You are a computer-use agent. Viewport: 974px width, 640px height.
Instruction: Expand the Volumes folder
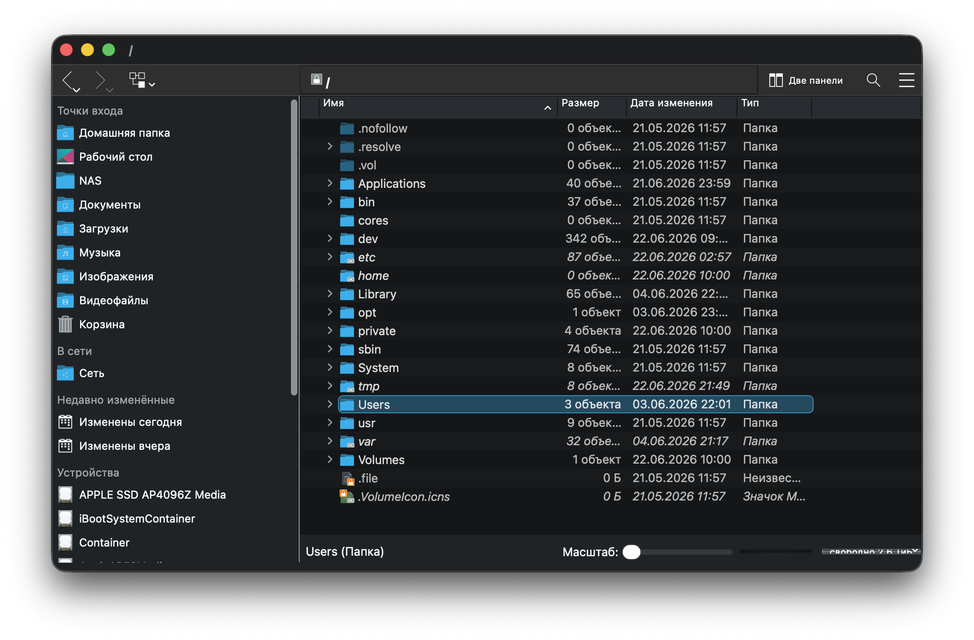click(x=330, y=460)
